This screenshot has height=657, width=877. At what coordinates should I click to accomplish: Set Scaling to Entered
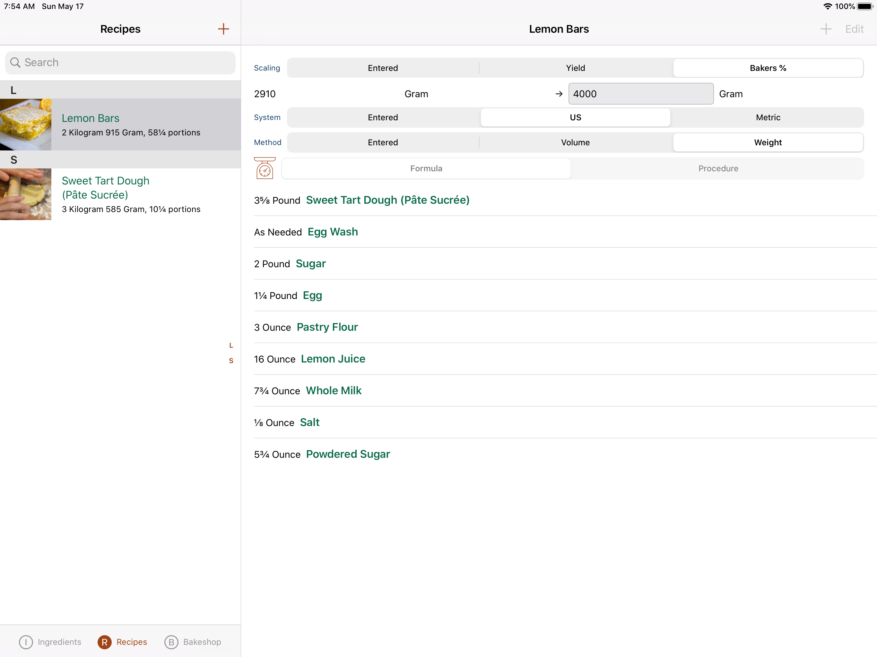pyautogui.click(x=383, y=68)
